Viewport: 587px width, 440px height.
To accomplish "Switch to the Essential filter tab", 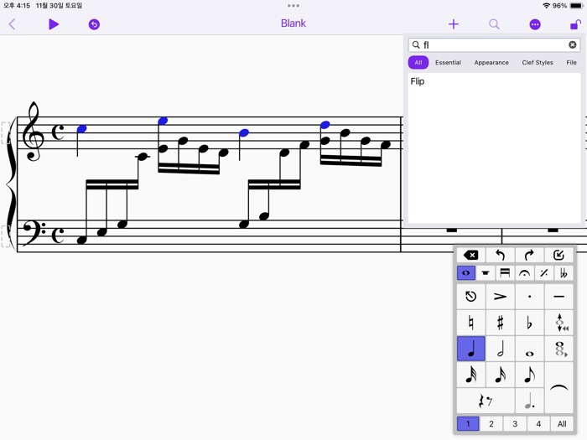I will (x=448, y=63).
